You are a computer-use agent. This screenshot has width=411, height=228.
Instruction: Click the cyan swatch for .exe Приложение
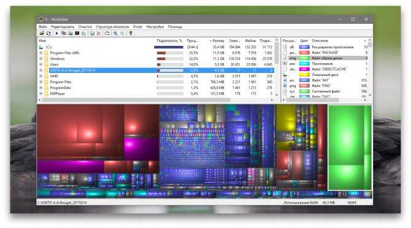coord(304,64)
